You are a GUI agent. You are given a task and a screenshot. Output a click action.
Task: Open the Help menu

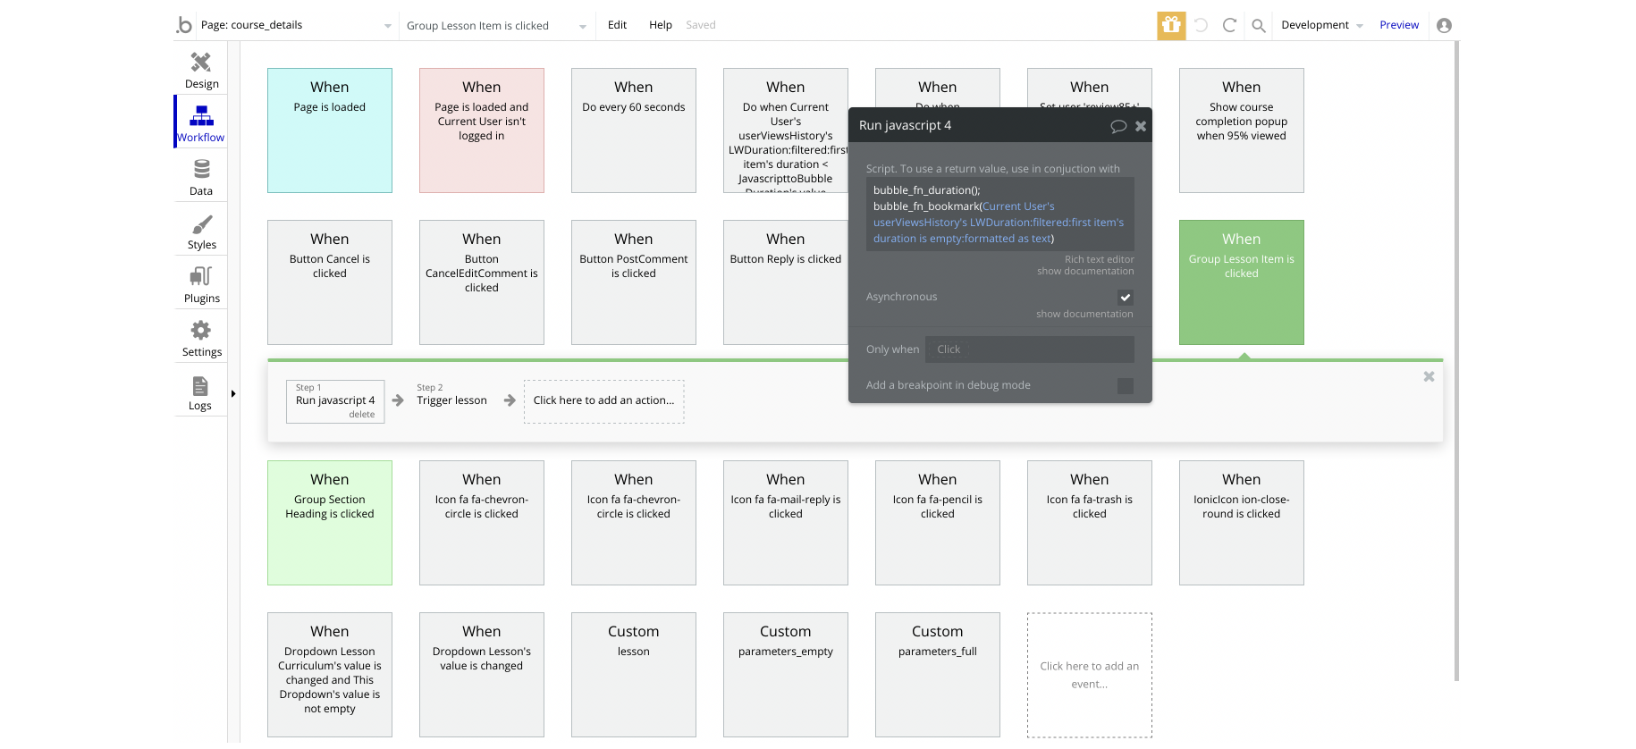[x=660, y=25]
